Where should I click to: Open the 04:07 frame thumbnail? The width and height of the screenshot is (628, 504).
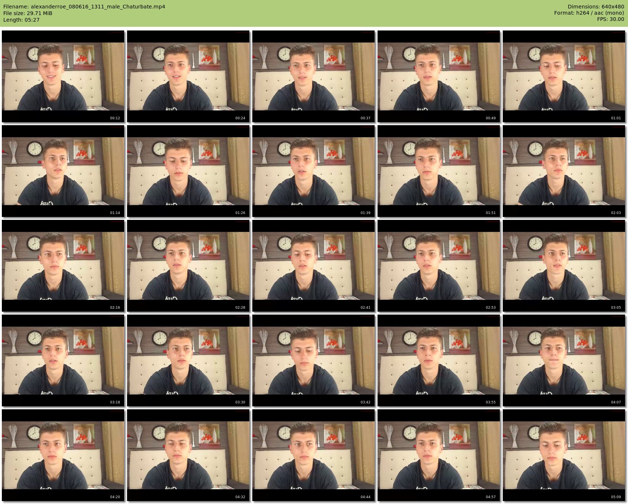[564, 360]
